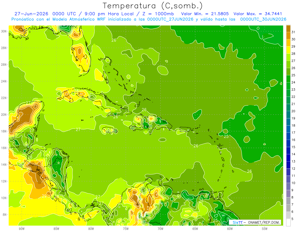Click the 70W longitude axis label

click(x=160, y=229)
